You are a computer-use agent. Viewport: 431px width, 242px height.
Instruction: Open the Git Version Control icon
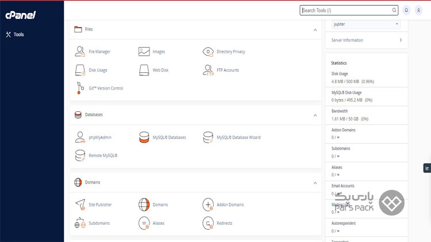[x=80, y=88]
